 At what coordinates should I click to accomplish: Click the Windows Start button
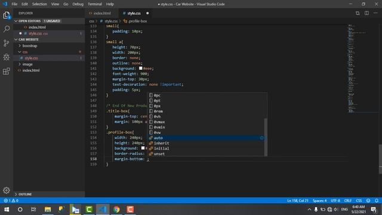[7, 210]
